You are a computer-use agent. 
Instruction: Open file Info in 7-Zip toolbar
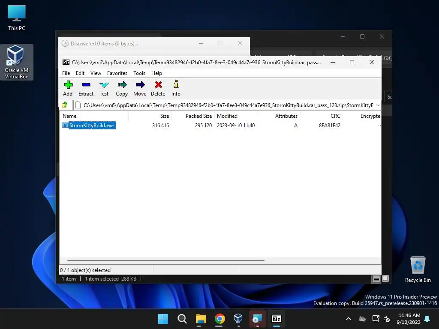pyautogui.click(x=176, y=88)
